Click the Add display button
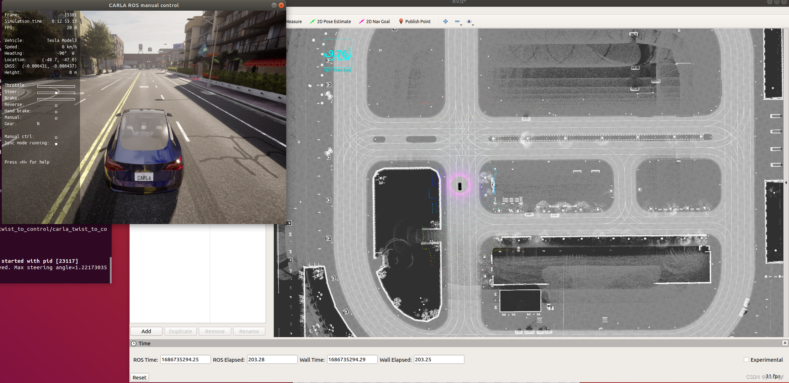The width and height of the screenshot is (789, 383). (146, 331)
